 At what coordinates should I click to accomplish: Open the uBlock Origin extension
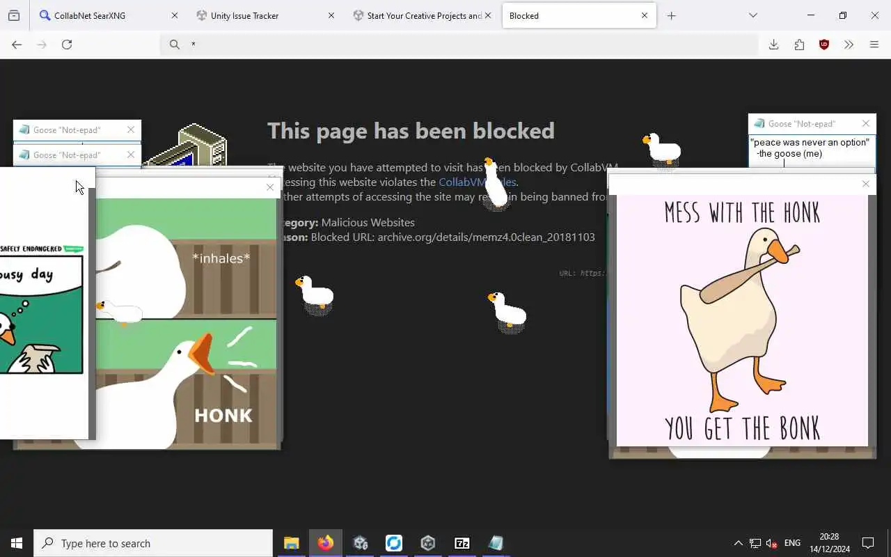(x=824, y=45)
